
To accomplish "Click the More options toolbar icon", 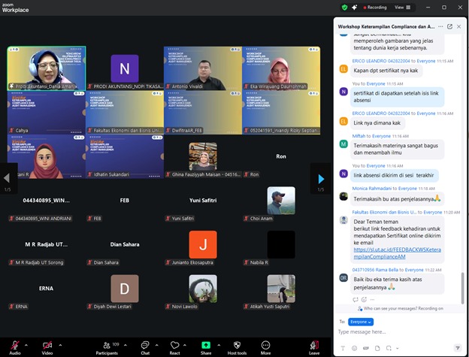I will (x=265, y=345).
